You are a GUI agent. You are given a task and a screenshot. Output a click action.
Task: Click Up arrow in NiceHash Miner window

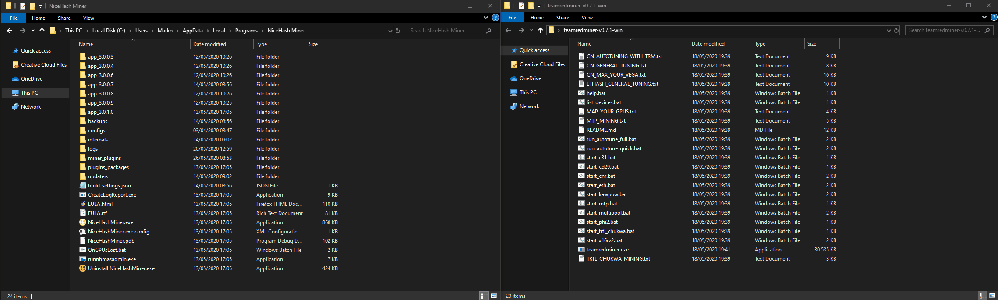[42, 31]
